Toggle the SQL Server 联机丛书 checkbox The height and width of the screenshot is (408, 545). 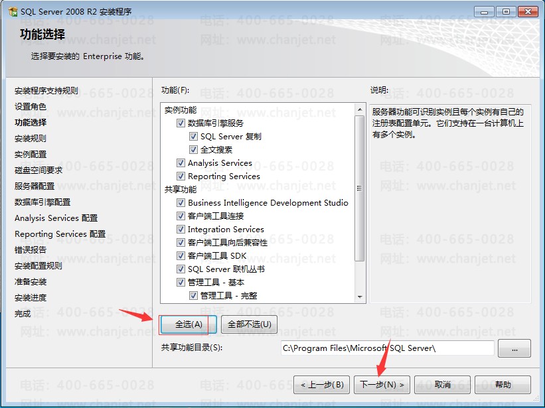tap(181, 269)
